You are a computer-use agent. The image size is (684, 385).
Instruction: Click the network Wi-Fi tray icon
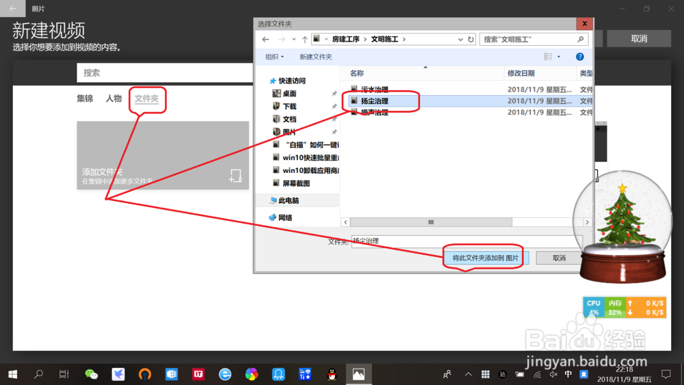point(537,374)
